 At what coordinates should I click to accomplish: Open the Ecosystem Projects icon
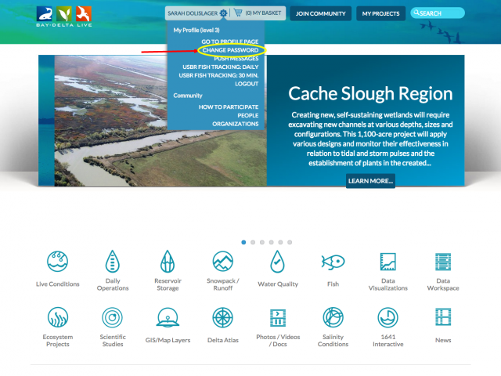coord(58,317)
